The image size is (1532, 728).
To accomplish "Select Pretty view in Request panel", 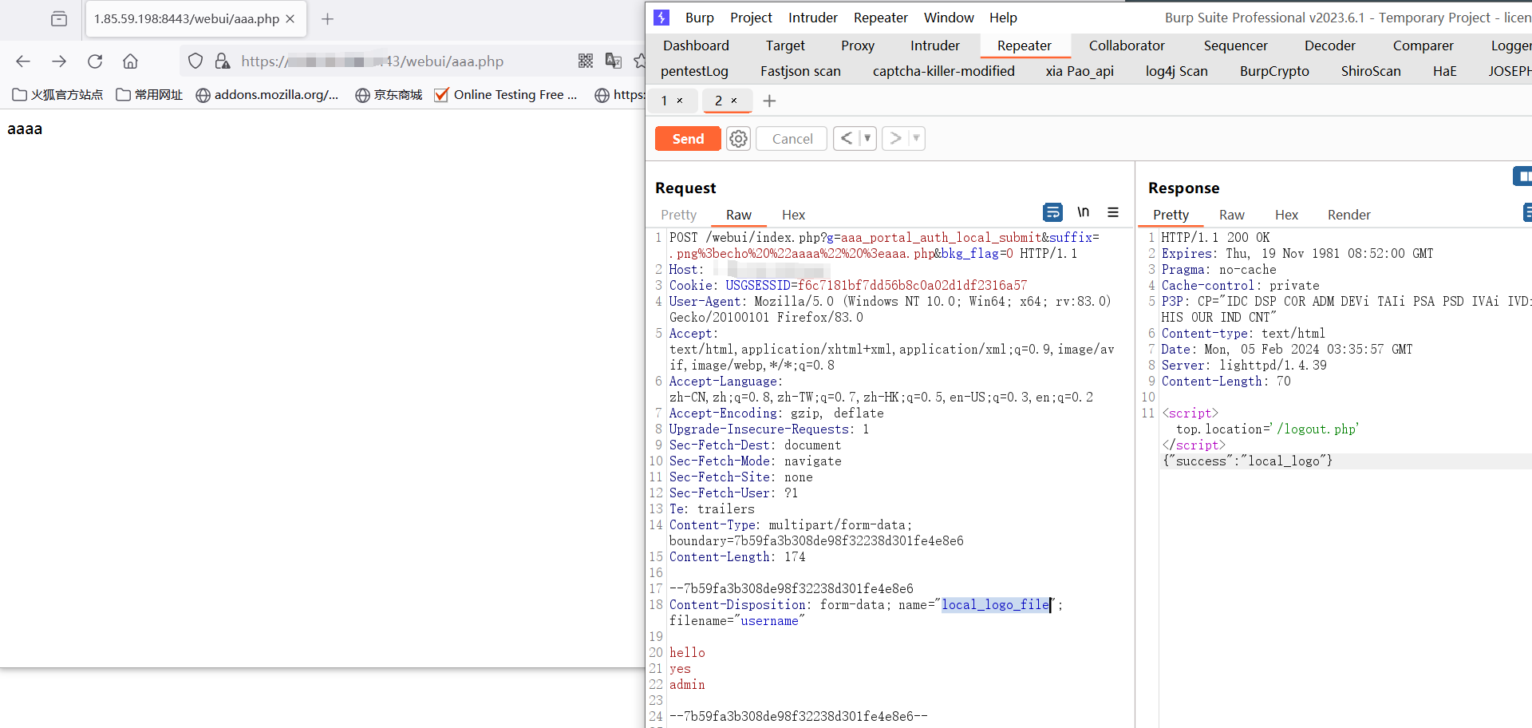I will pos(678,215).
